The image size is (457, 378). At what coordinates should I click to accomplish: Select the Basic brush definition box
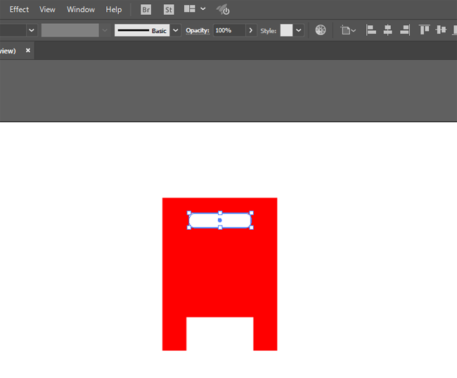[142, 30]
